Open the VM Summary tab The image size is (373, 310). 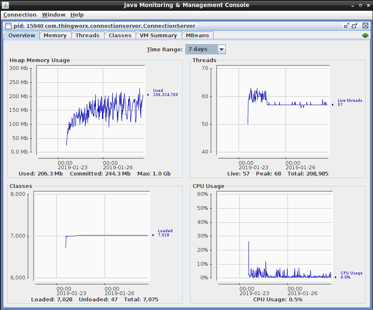pyautogui.click(x=158, y=36)
